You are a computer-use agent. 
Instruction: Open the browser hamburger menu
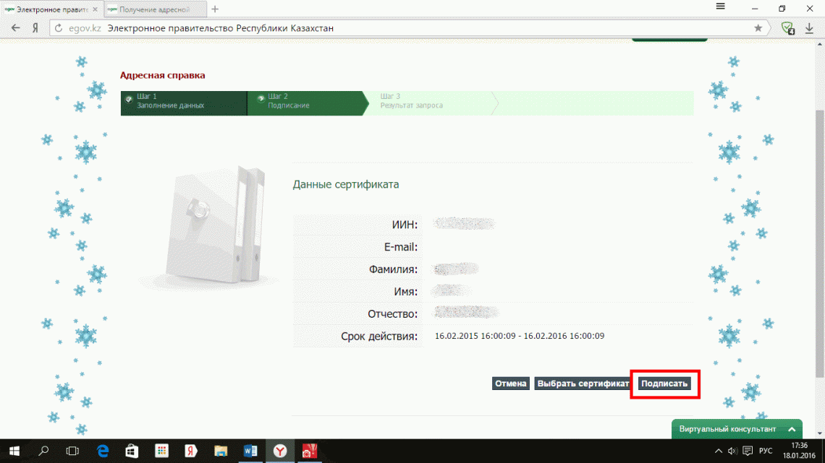pos(720,8)
